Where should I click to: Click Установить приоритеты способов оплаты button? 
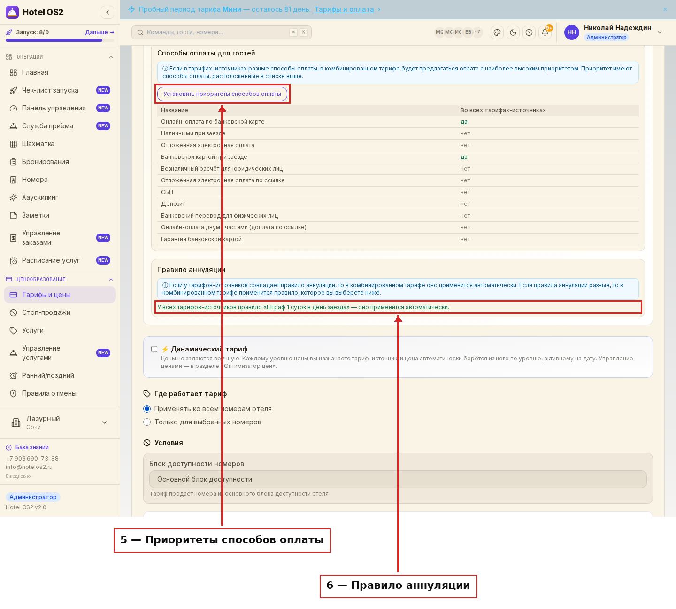222,94
